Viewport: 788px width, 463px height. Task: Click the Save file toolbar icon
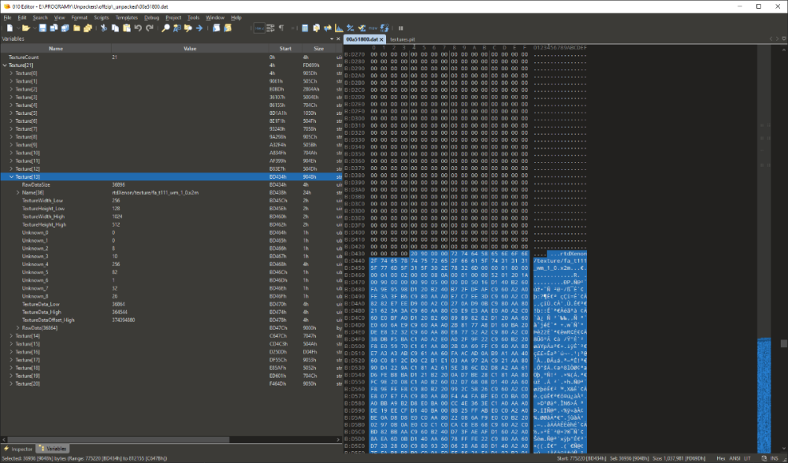click(x=43, y=28)
